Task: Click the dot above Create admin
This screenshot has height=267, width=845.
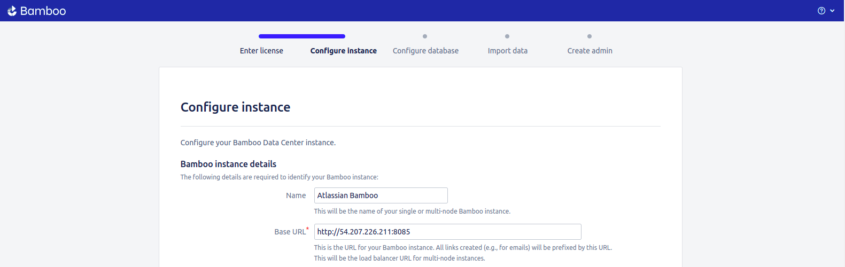Action: tap(590, 36)
